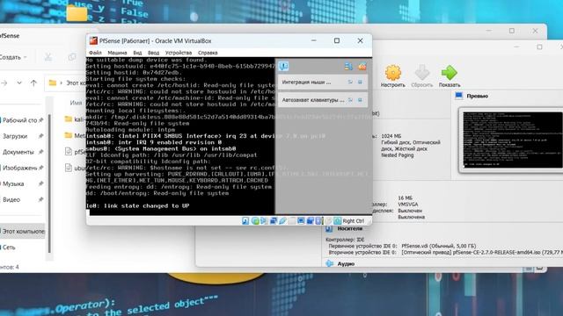This screenshot has height=316, width=563.
Task: Click the Copy icon in File Explorer toolbar
Action: (72, 57)
